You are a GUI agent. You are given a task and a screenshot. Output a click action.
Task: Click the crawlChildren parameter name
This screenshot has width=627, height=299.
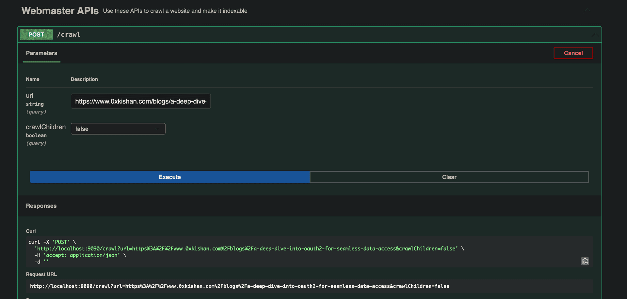pyautogui.click(x=46, y=127)
